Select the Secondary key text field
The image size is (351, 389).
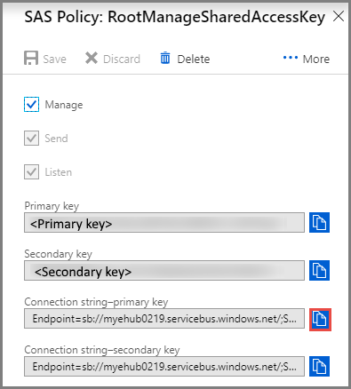(164, 270)
